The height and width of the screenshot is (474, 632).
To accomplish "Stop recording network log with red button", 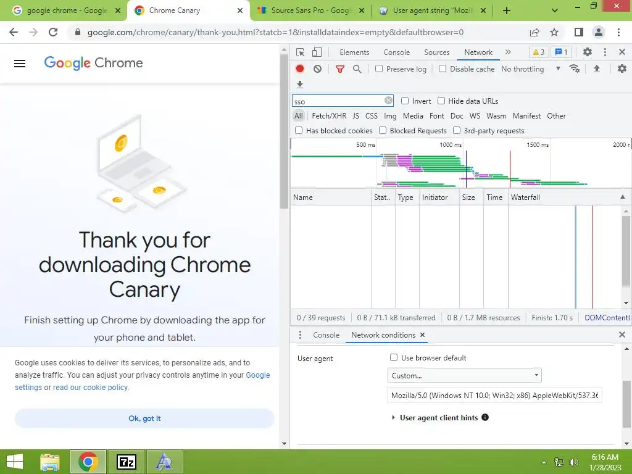I will (x=300, y=69).
